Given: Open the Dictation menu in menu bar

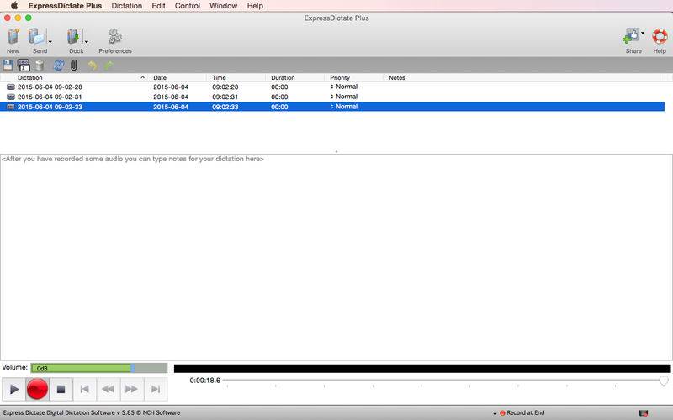Looking at the screenshot, I should [126, 6].
